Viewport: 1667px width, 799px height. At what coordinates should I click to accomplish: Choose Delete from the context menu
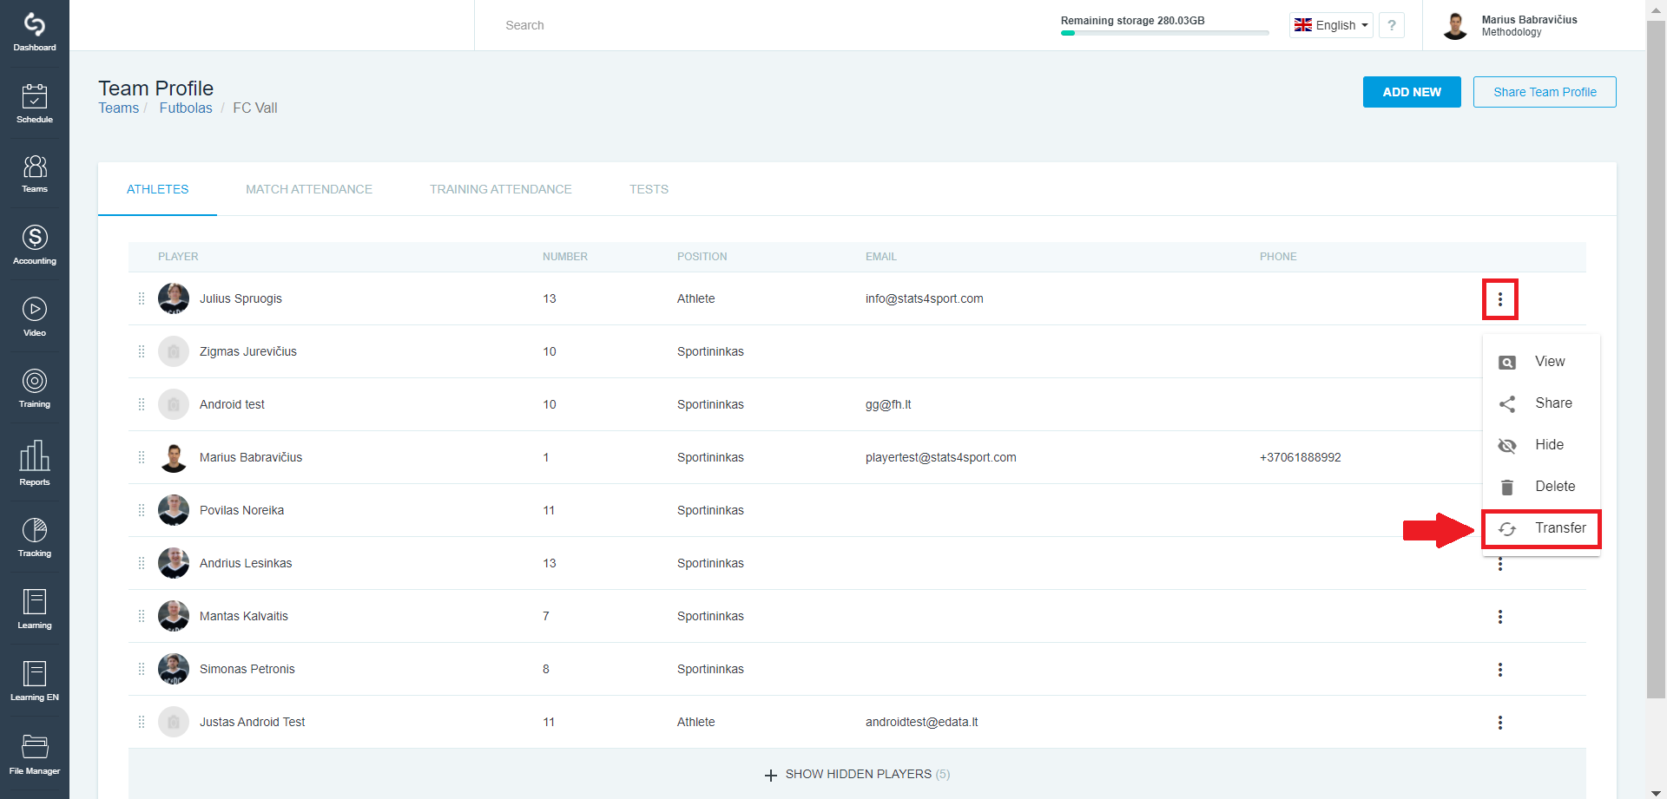point(1541,487)
